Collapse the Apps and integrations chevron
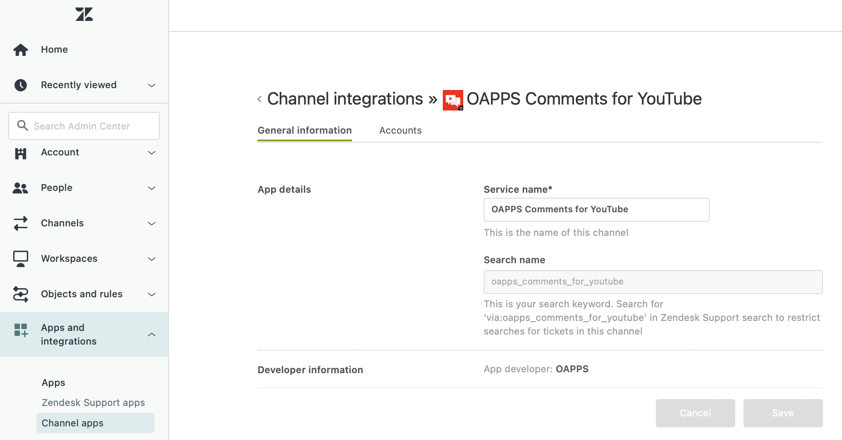Image resolution: width=842 pixels, height=440 pixels. click(152, 335)
